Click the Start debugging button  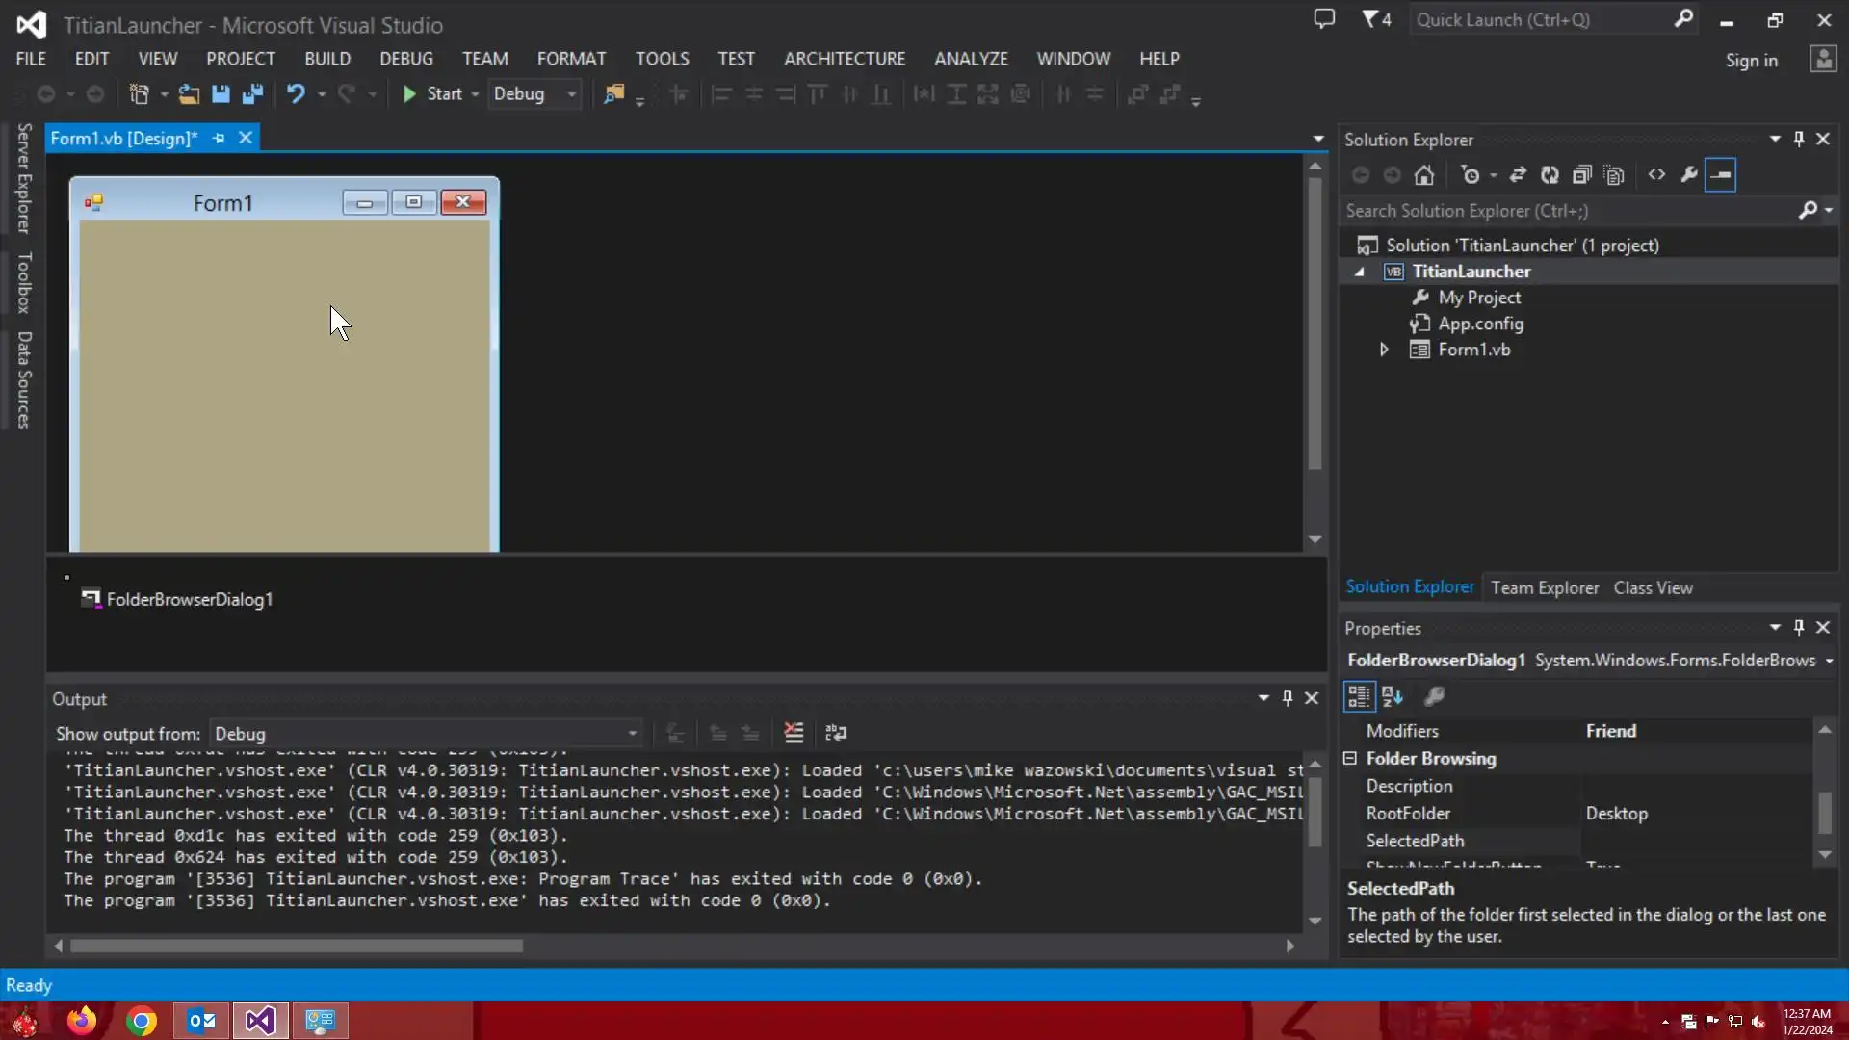(x=432, y=94)
